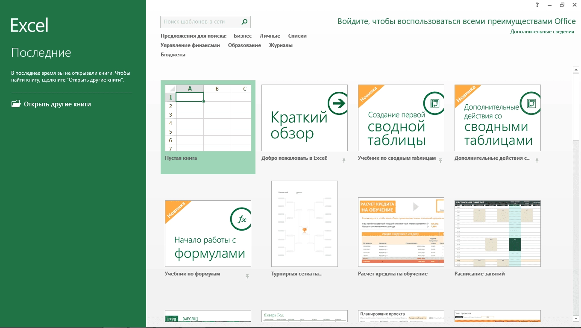Open Начало работы с формулами template
This screenshot has height=328, width=581.
[208, 234]
